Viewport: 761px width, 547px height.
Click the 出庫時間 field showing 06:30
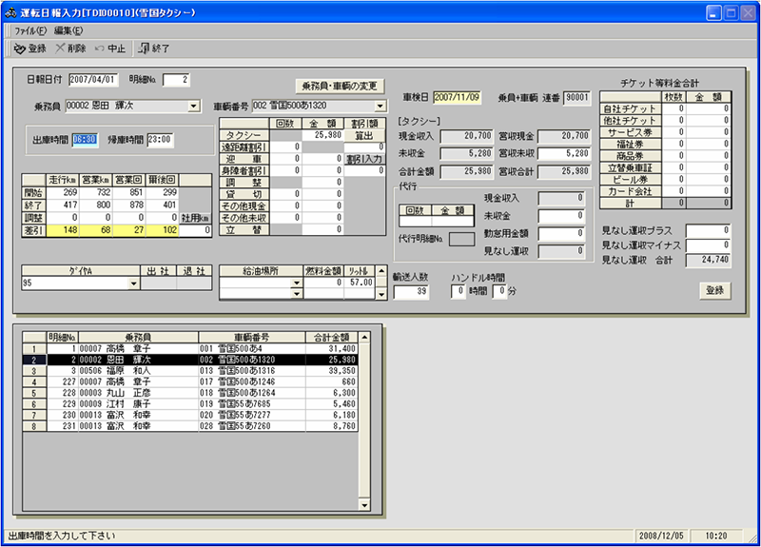click(x=85, y=140)
